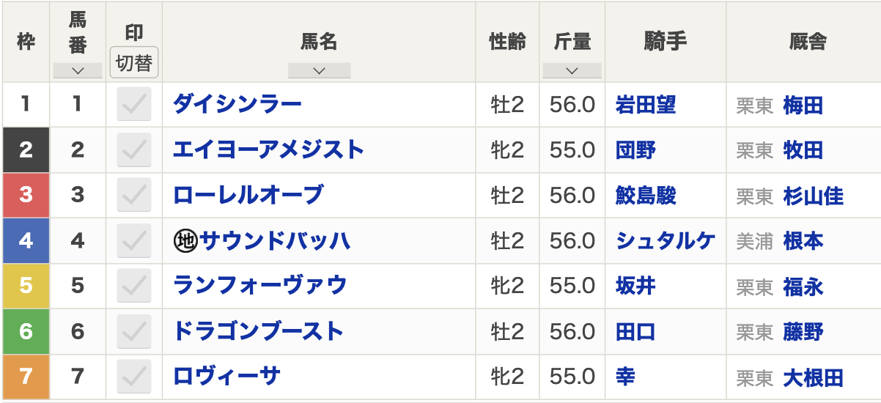Open jockey link 鮫島駿
Screen dimensions: 881x403
click(x=646, y=196)
